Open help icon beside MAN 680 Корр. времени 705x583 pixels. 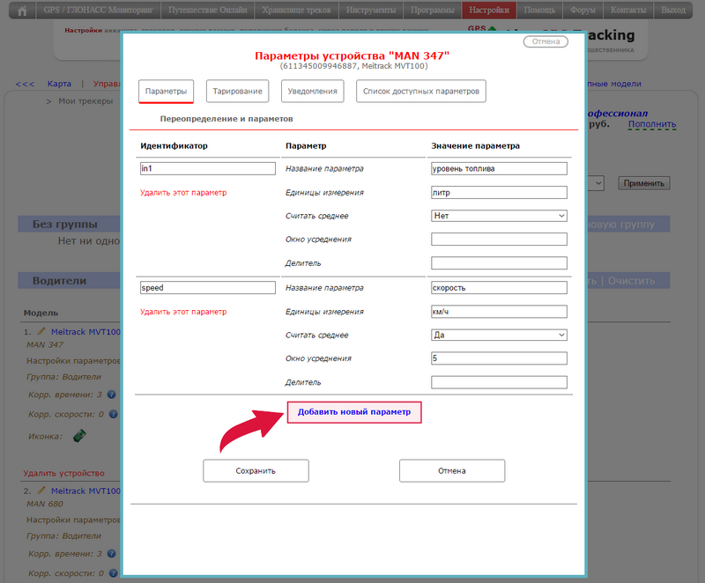112,554
